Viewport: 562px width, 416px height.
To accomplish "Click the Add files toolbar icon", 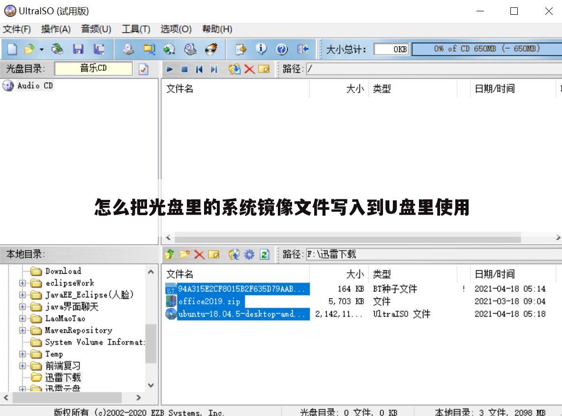I will click(x=241, y=49).
